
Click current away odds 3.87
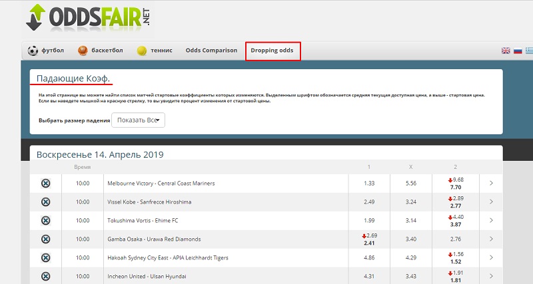pyautogui.click(x=456, y=225)
